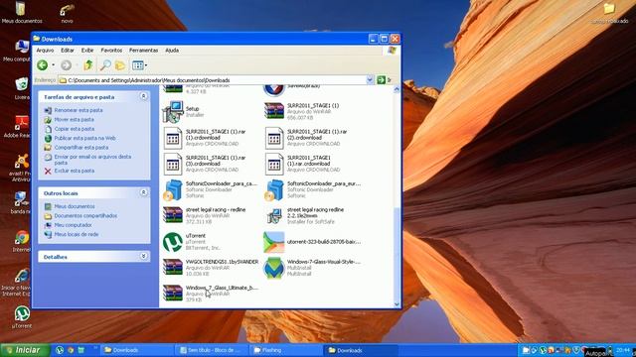
Task: Click Compartilhar esta pasta link
Action: point(81,148)
